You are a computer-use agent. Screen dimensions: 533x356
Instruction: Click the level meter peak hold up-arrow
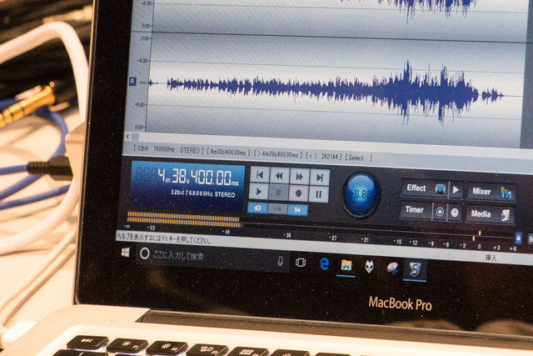[518, 238]
